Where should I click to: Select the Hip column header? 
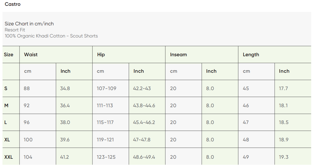coord(101,55)
